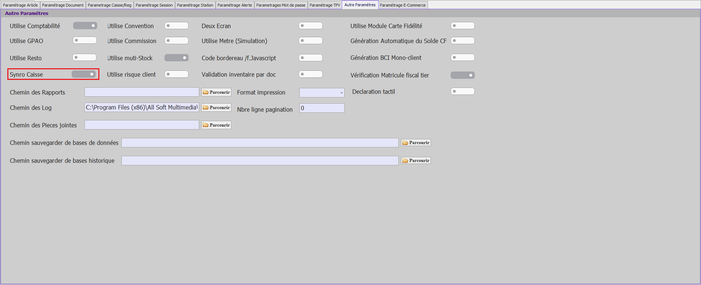Turn off the Utilise muti-Stock switch

tap(177, 58)
